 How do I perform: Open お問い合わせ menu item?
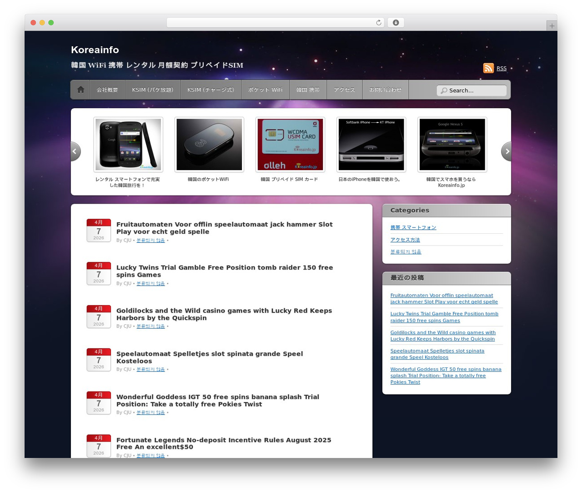[x=385, y=90]
